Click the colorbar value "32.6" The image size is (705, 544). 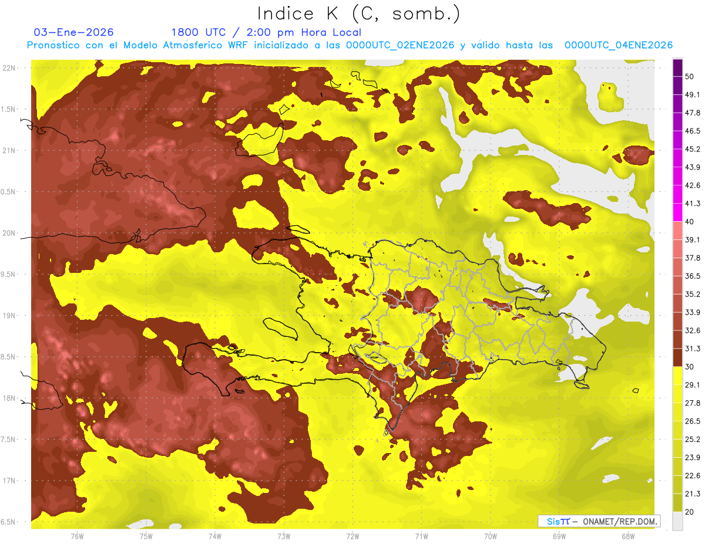693,330
